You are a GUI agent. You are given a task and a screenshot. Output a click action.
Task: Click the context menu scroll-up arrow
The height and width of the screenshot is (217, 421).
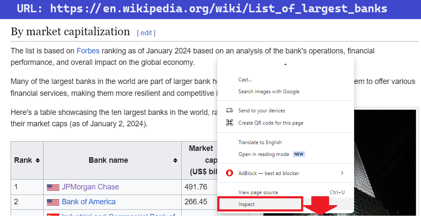(285, 64)
